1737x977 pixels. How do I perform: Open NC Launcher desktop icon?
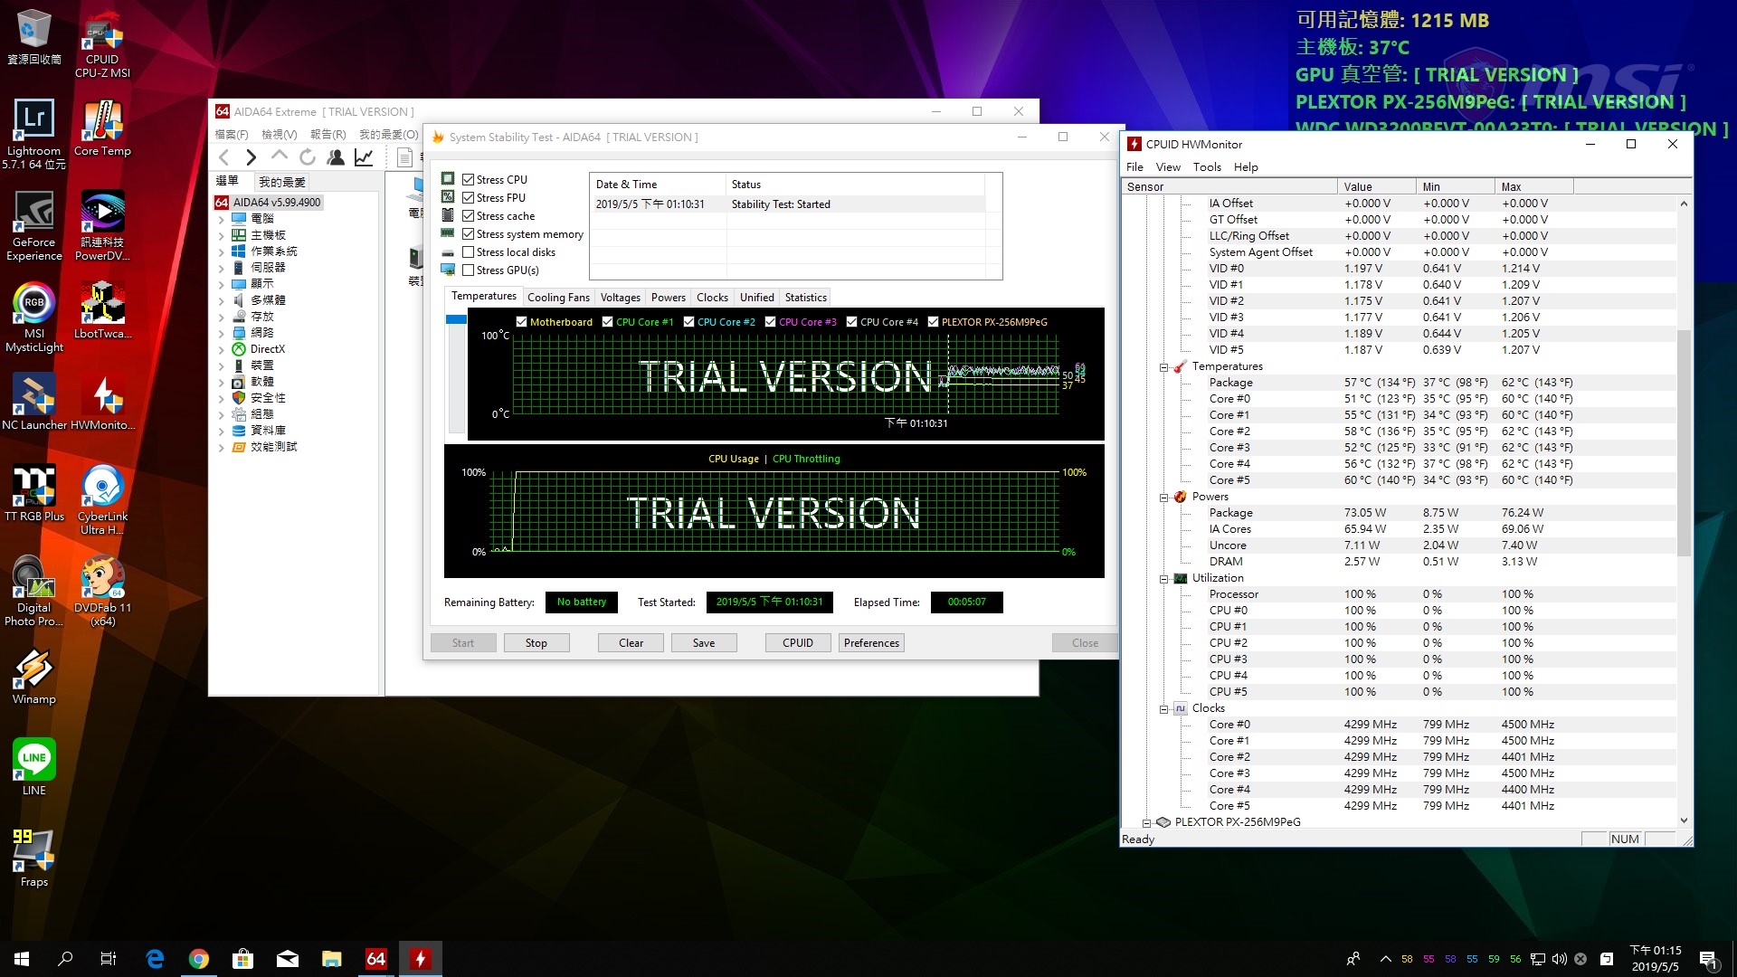(34, 402)
